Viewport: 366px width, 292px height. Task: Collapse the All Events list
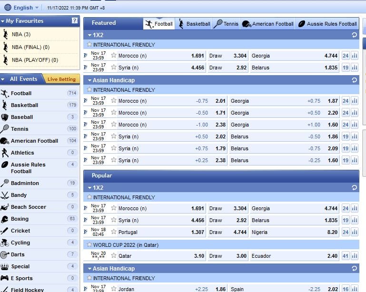point(2,79)
